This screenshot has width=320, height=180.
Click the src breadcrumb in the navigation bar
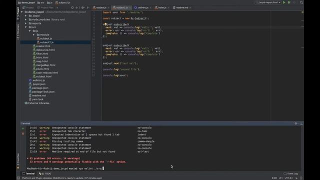coord(41,2)
